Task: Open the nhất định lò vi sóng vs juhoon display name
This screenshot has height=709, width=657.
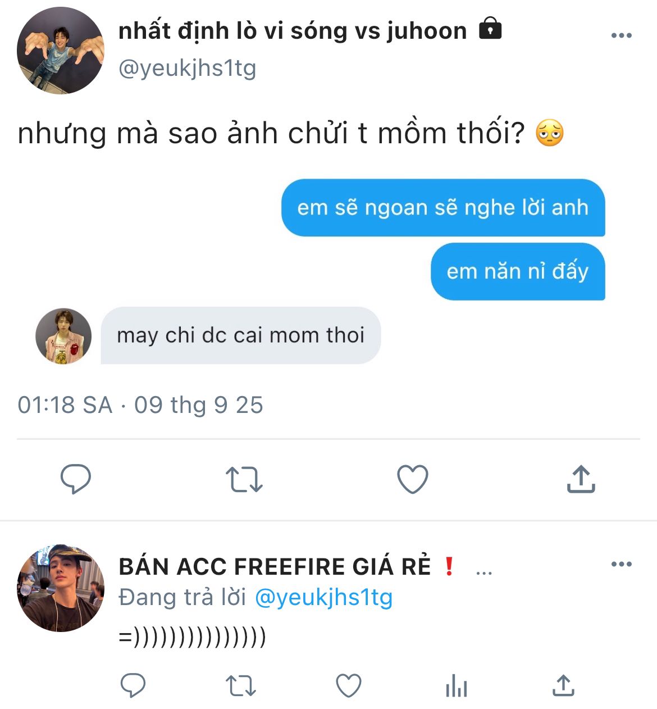Action: (293, 31)
